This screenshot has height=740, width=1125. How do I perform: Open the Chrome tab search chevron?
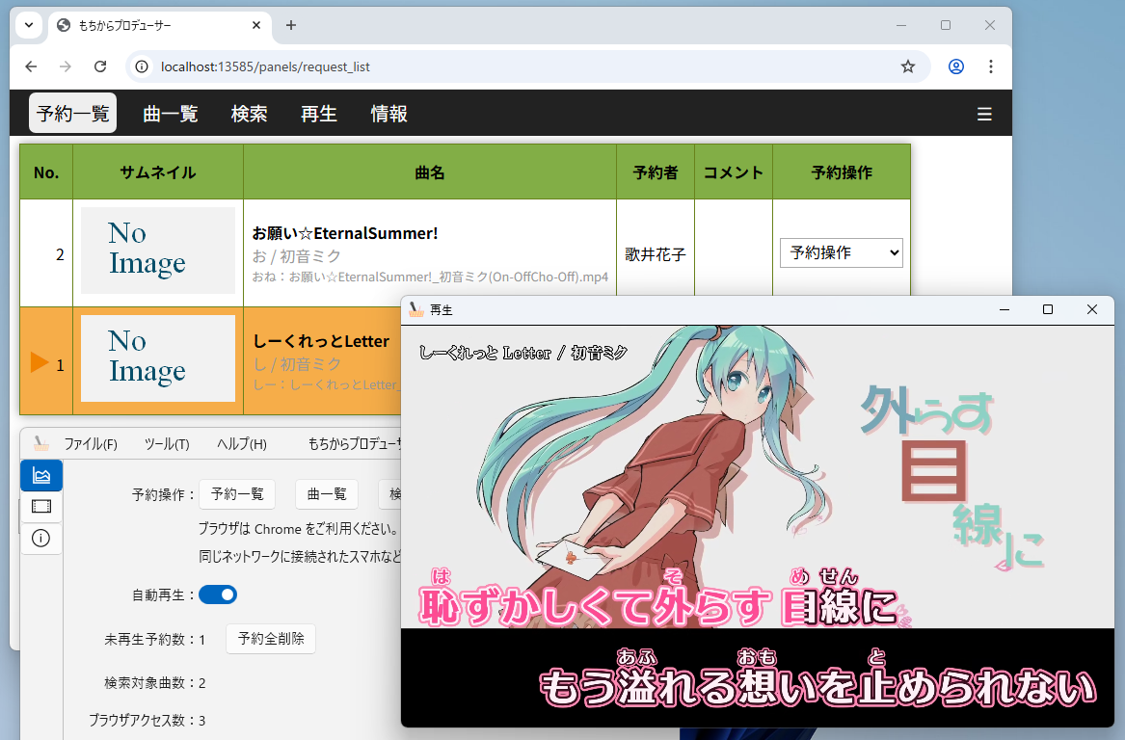[29, 25]
